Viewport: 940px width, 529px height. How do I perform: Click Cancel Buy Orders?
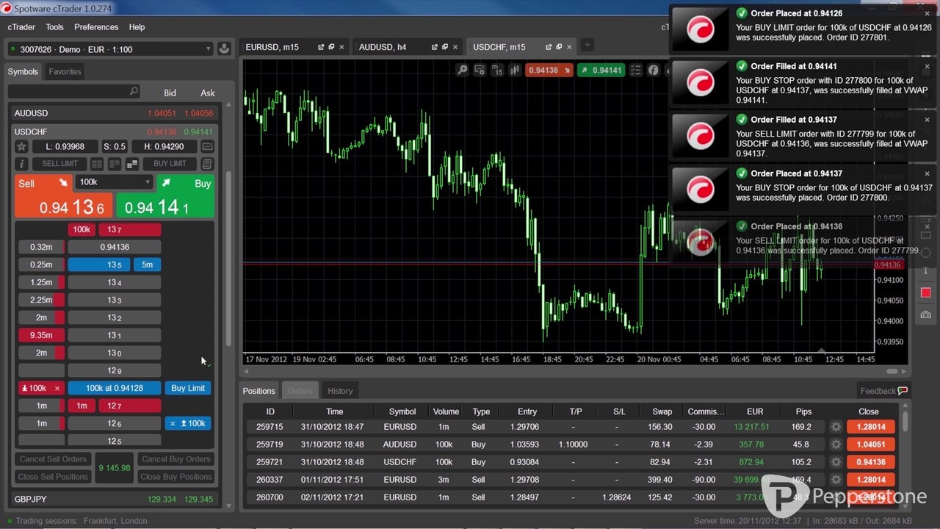(x=176, y=459)
